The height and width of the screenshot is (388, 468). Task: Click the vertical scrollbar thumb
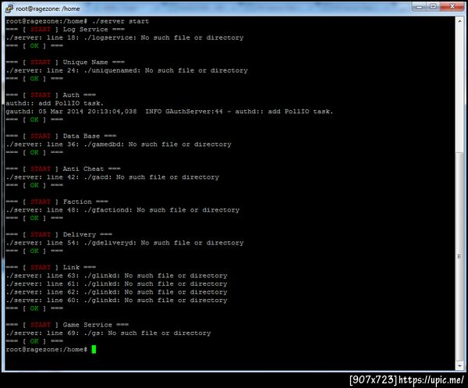pos(459,256)
